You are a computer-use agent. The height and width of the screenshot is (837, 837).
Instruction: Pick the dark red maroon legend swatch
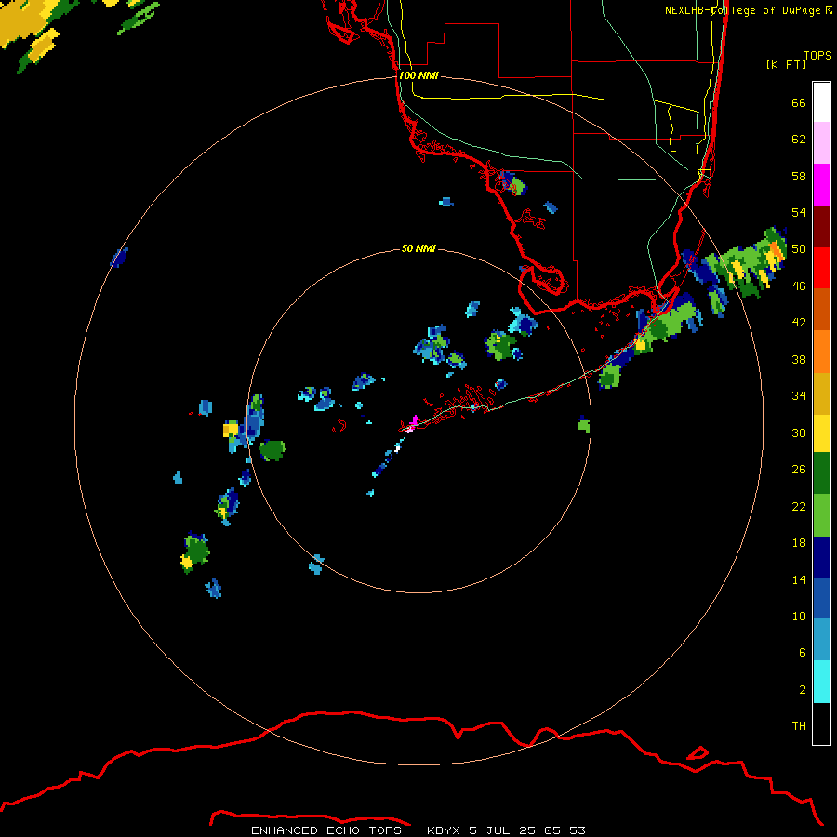click(821, 226)
